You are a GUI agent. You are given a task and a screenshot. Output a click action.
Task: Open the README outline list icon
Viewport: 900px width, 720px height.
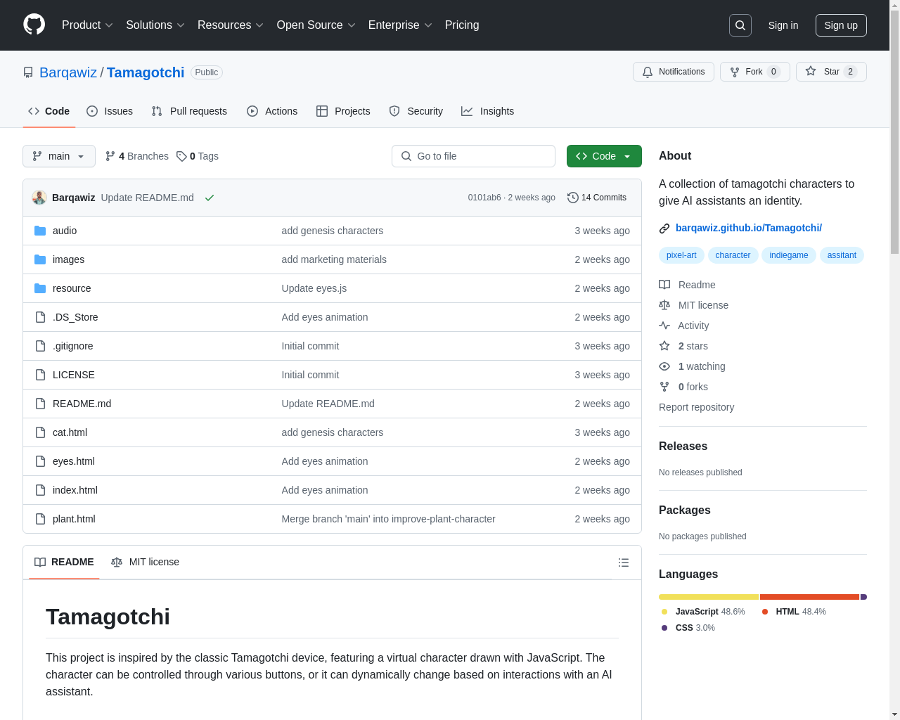click(624, 562)
